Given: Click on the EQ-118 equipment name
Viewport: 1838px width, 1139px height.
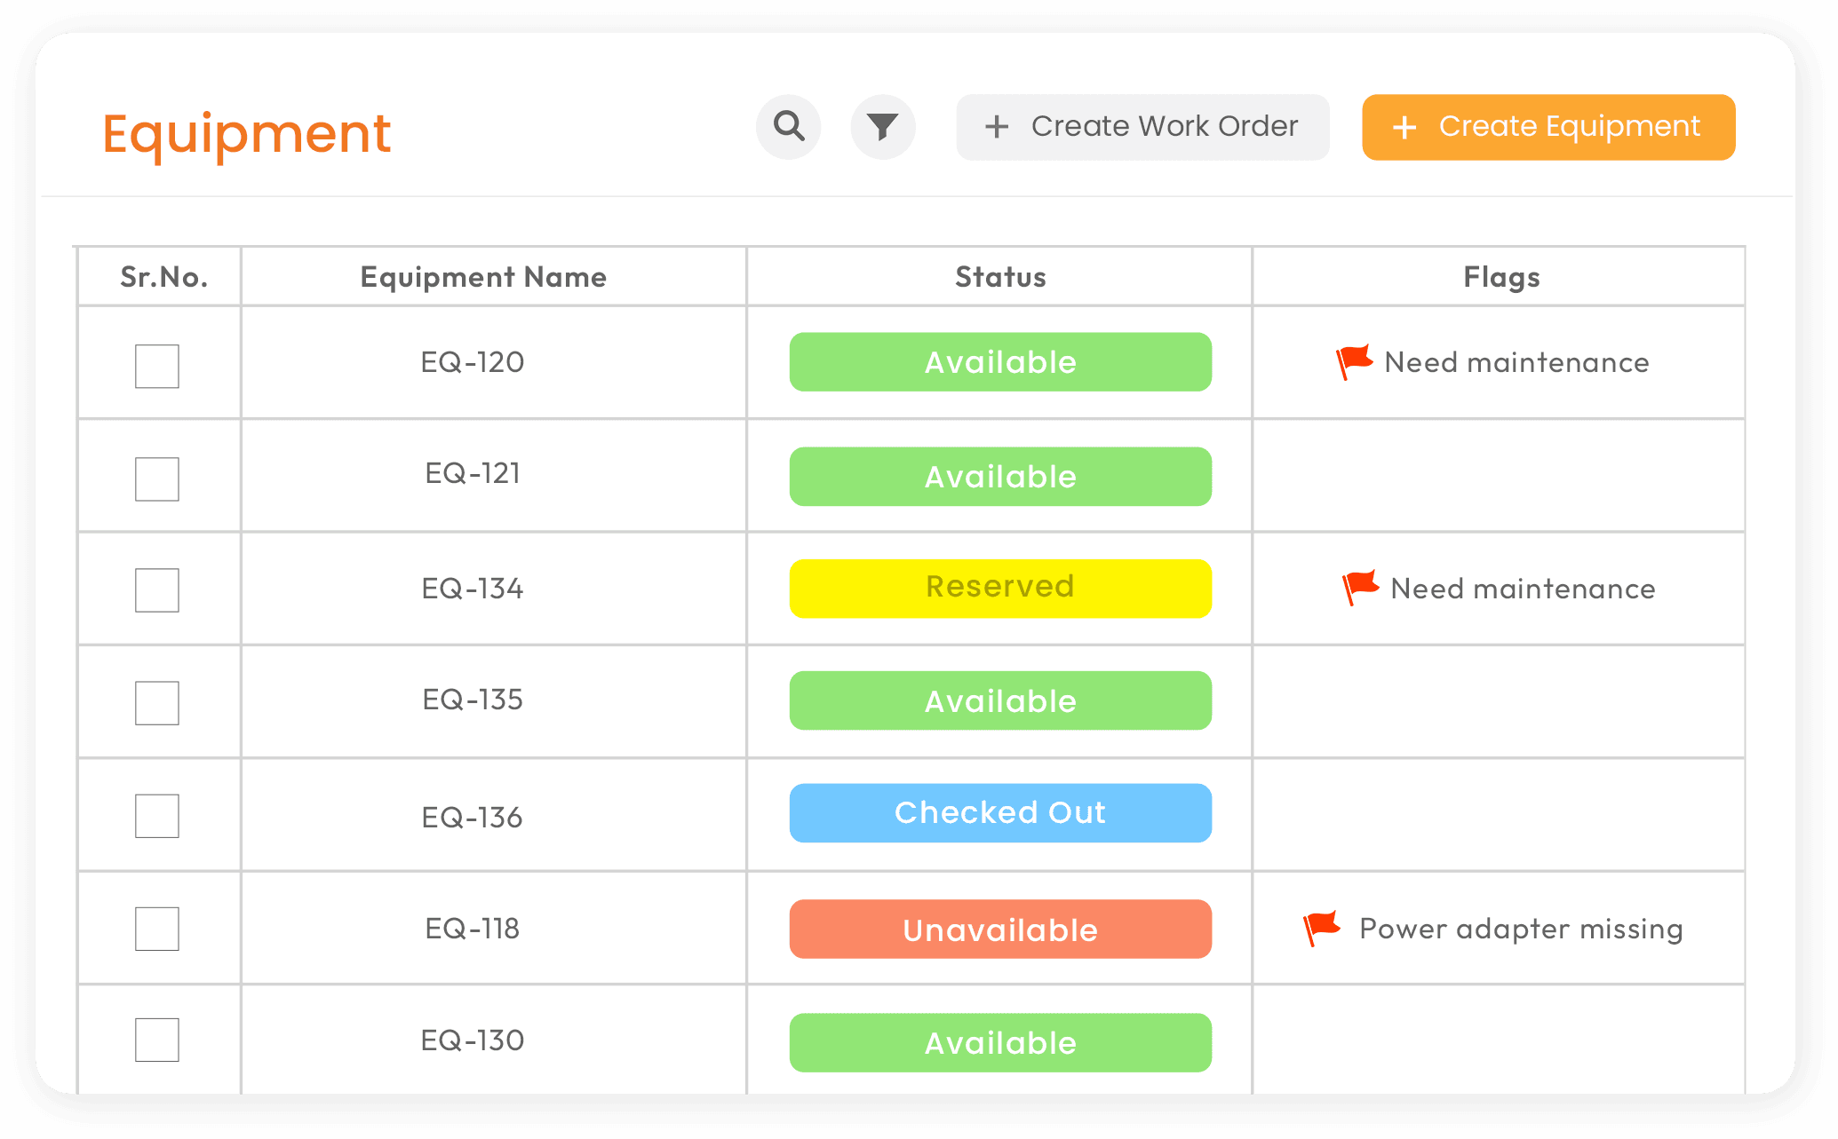Looking at the screenshot, I should [473, 929].
